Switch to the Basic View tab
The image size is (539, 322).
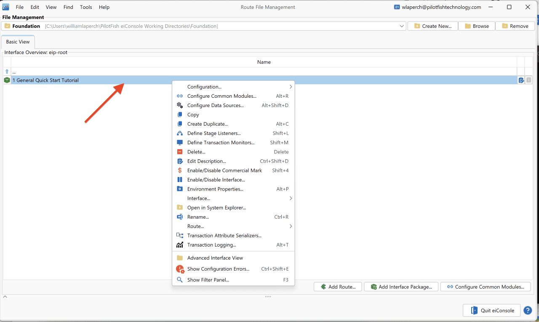pyautogui.click(x=18, y=42)
